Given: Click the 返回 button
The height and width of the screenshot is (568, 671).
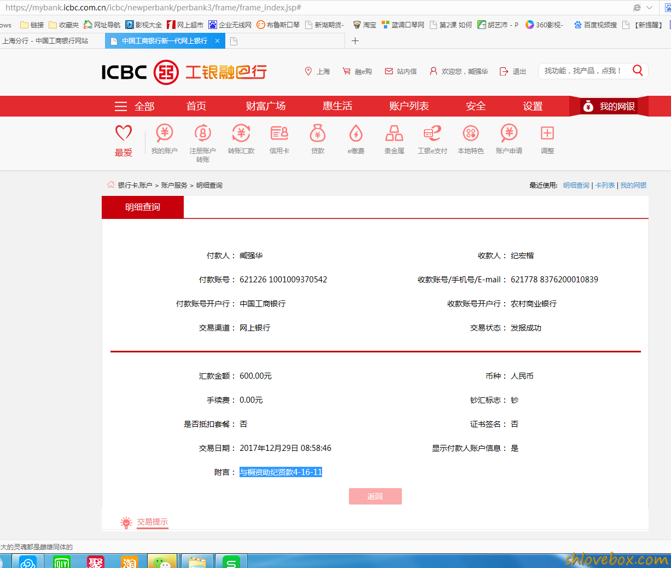Looking at the screenshot, I should pyautogui.click(x=375, y=496).
